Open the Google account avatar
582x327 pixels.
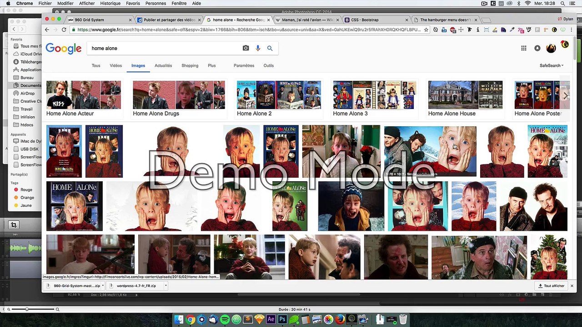[551, 48]
